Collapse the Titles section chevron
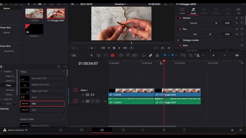The width and height of the screenshot is (246, 138). [64, 72]
